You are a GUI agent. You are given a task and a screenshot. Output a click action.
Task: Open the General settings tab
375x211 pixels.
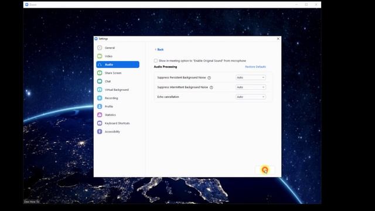point(118,48)
